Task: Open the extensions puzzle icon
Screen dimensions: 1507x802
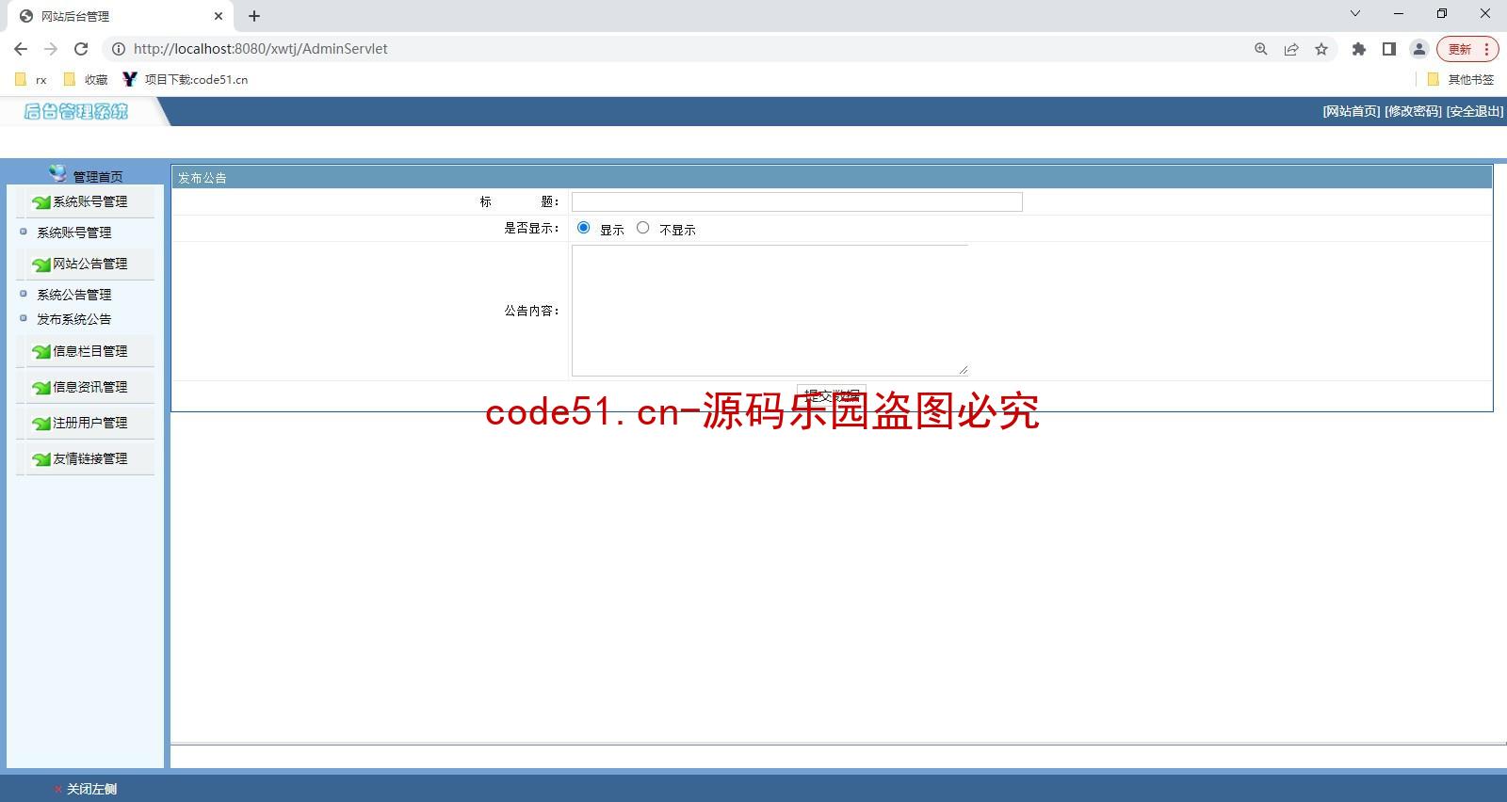Action: tap(1359, 49)
